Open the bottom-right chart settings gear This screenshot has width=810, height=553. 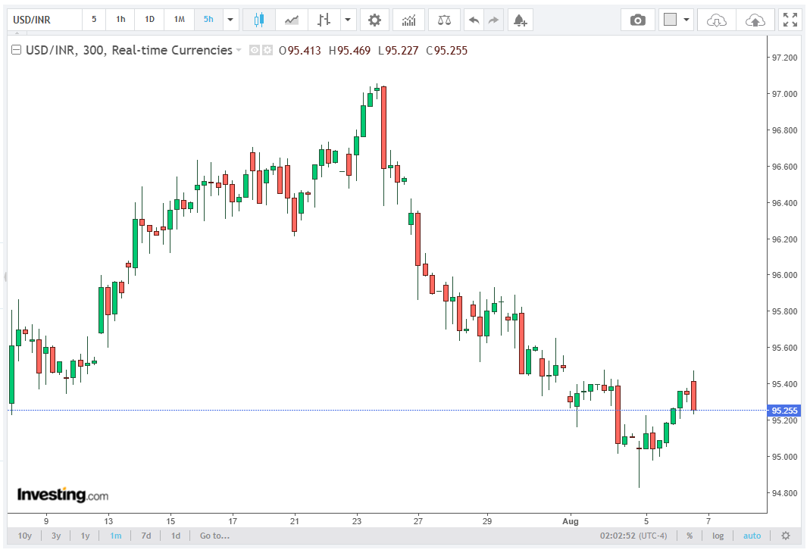tap(786, 536)
